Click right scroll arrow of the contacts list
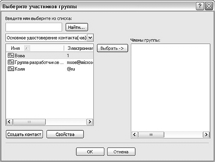215x162 pixels. (90, 122)
